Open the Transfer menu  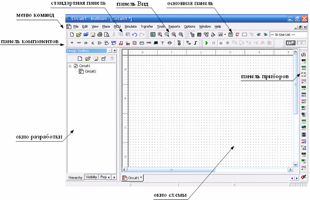click(x=147, y=27)
